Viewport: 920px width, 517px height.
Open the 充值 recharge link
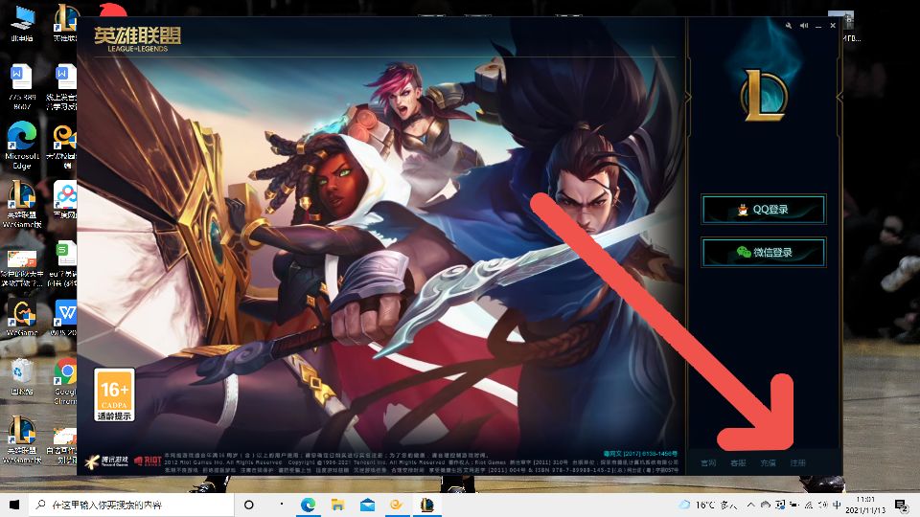pyautogui.click(x=768, y=462)
